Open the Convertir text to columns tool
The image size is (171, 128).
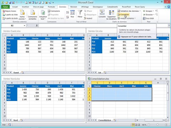pyautogui.click(x=102, y=14)
